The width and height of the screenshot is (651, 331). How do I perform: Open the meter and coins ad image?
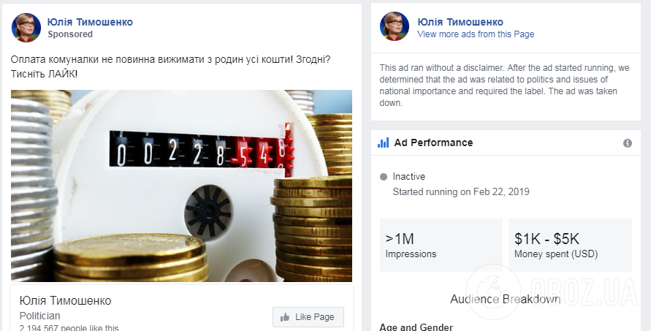point(181,186)
